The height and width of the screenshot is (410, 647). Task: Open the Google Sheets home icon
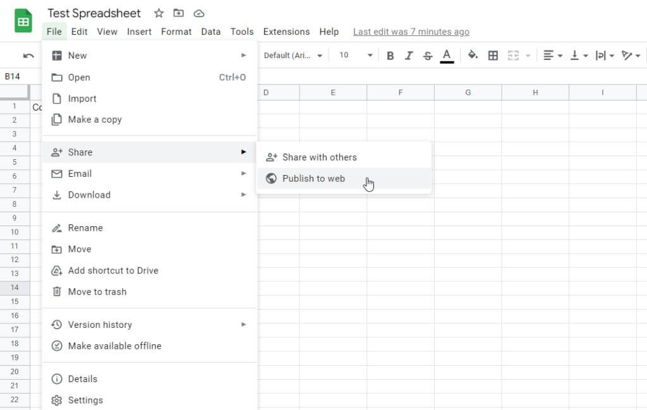[23, 21]
